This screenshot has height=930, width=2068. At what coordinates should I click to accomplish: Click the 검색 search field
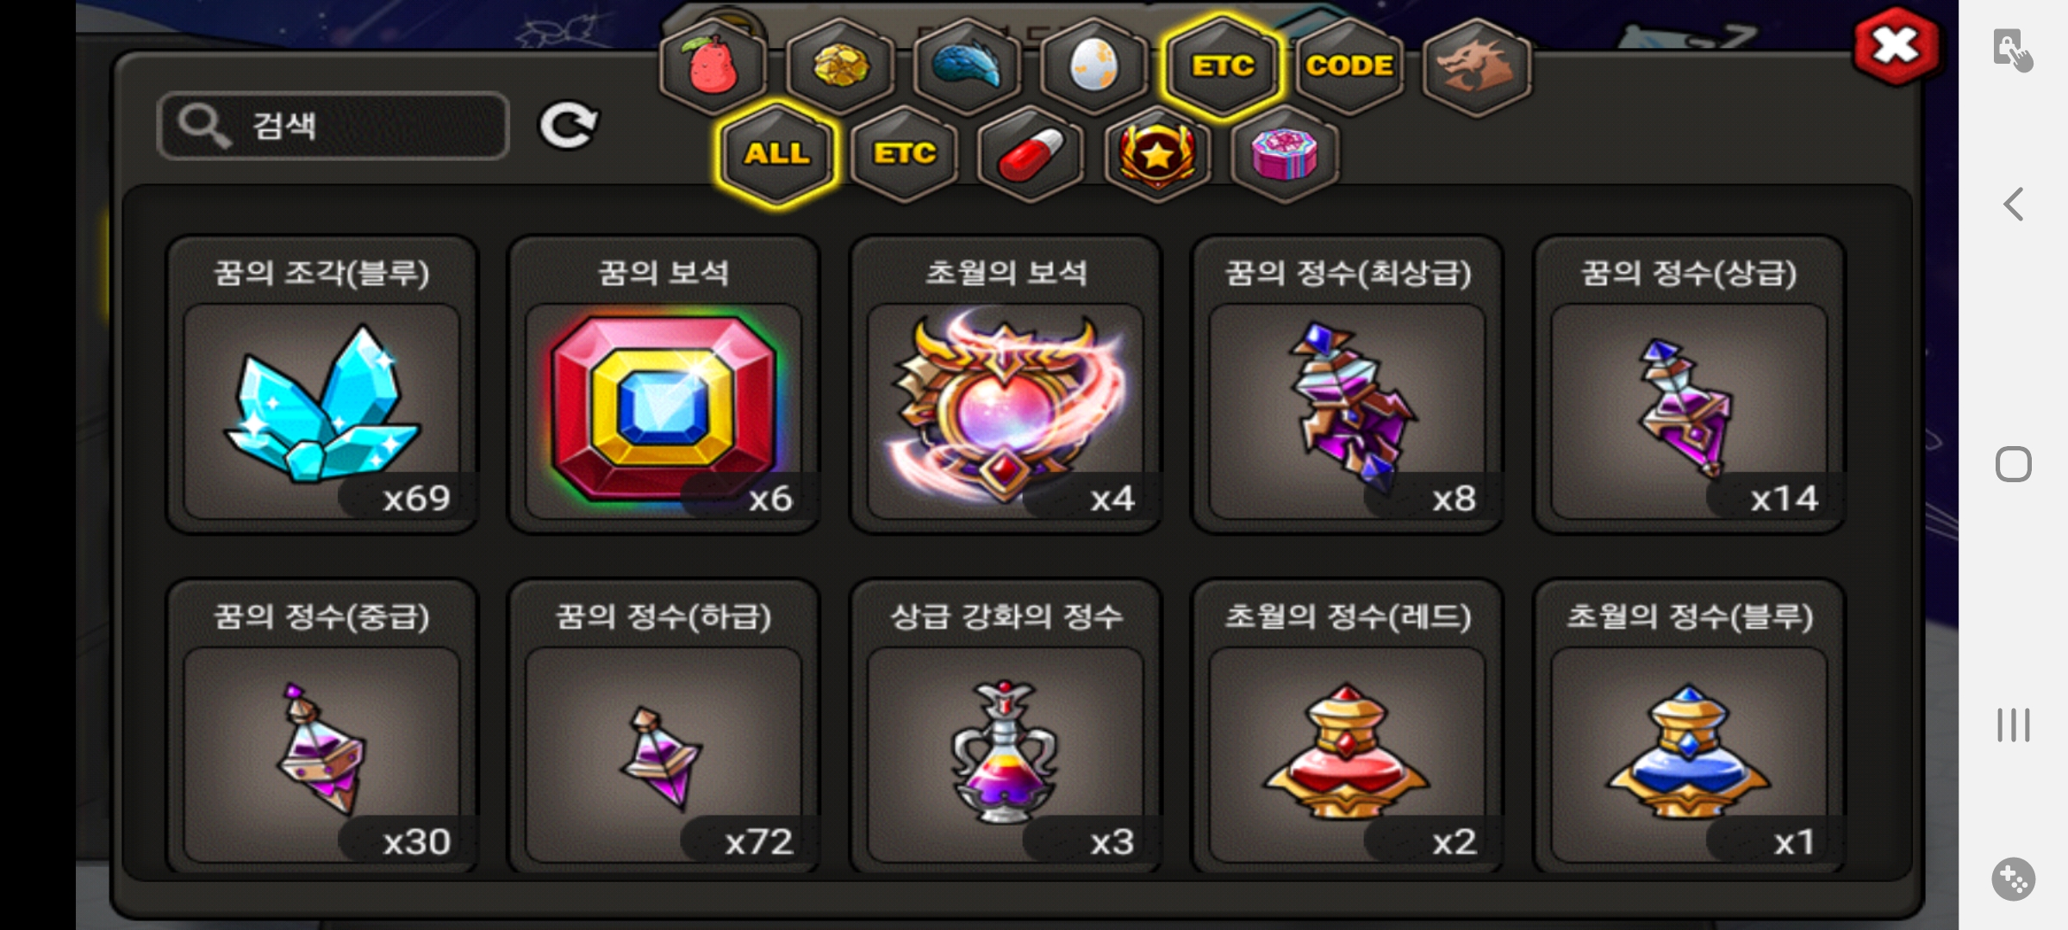click(x=333, y=126)
